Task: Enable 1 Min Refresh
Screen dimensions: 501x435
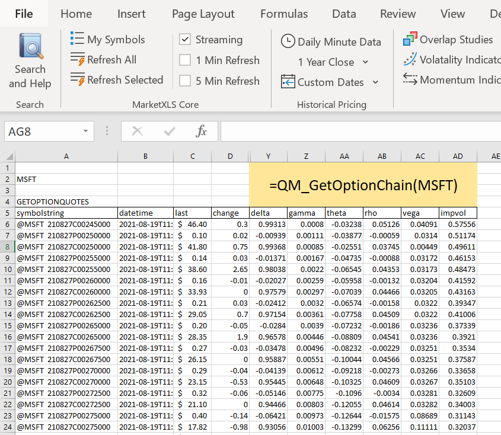Action: [x=186, y=60]
